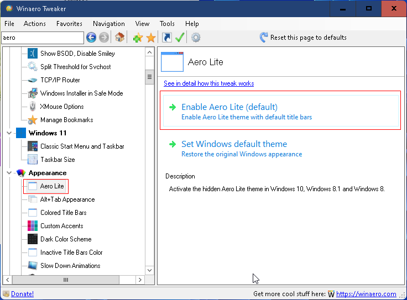Click the Donate! link
The image size is (407, 300).
[x=22, y=294]
